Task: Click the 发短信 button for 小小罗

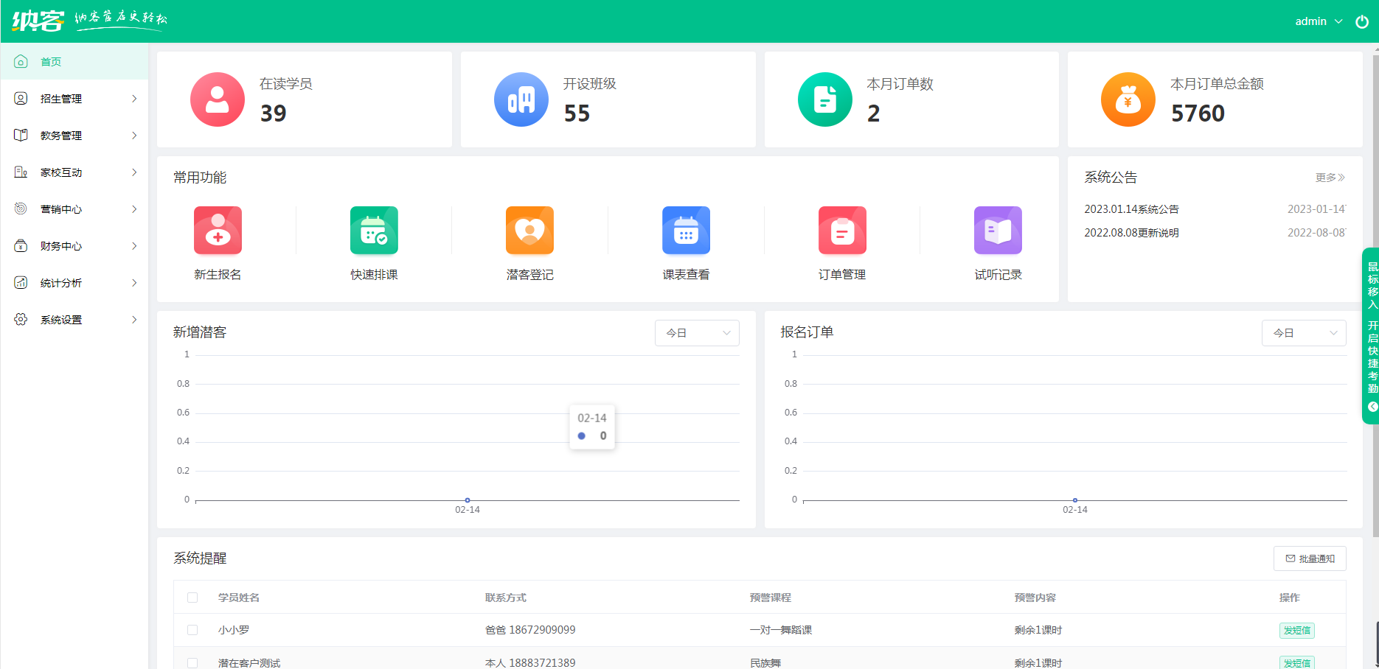Action: pyautogui.click(x=1296, y=630)
